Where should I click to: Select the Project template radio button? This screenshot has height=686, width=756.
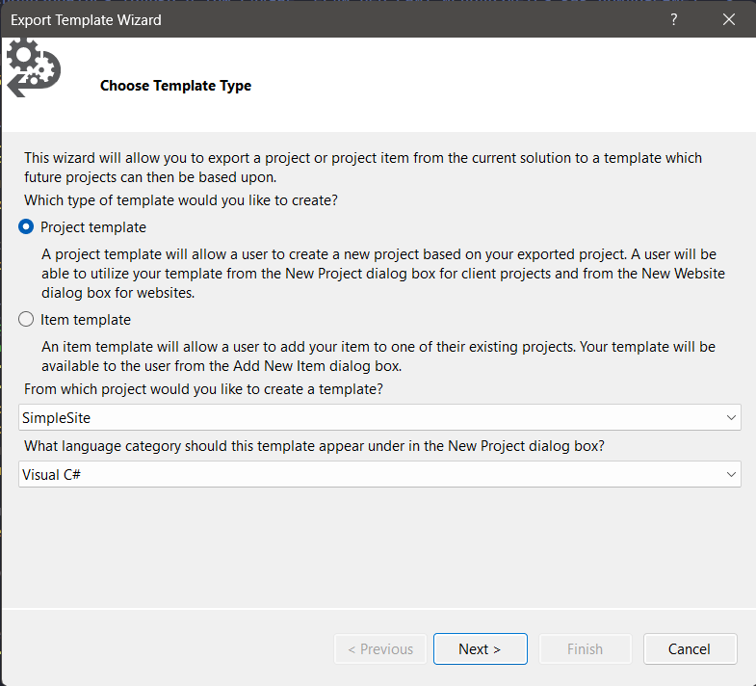click(x=27, y=227)
